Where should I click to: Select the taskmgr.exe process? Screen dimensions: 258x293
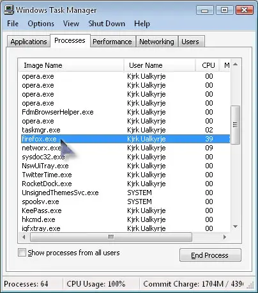point(126,130)
